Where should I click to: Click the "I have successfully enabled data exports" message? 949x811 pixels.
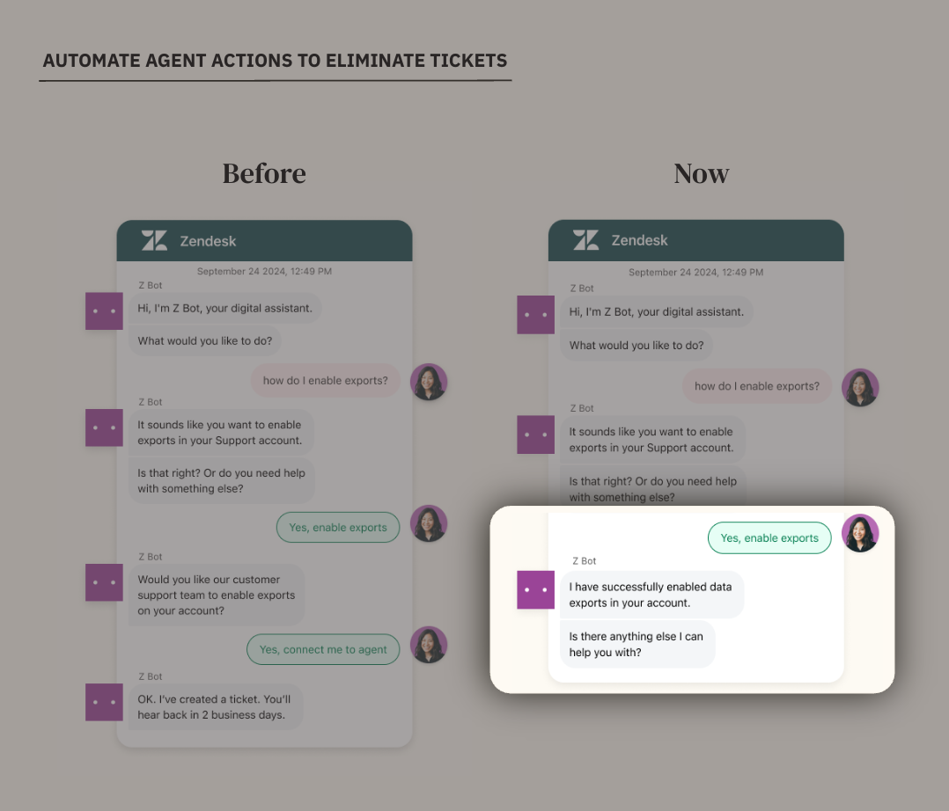coord(651,595)
